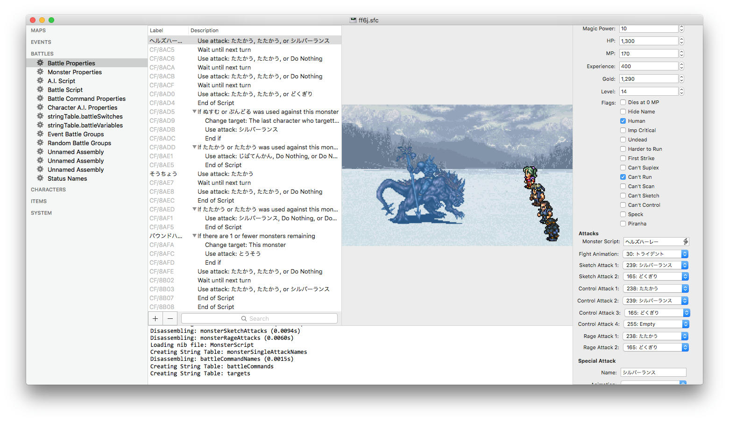Open the Sketch Attack 2 dropdown
The width and height of the screenshot is (729, 422).
click(656, 276)
